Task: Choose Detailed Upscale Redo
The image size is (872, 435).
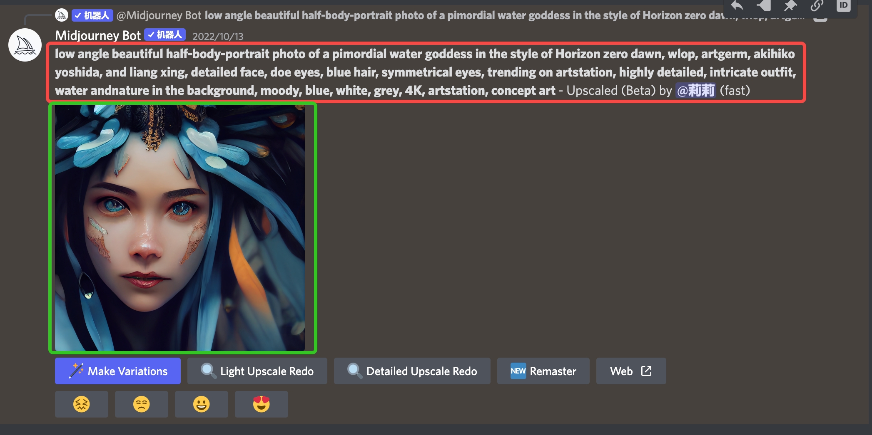Action: tap(412, 371)
